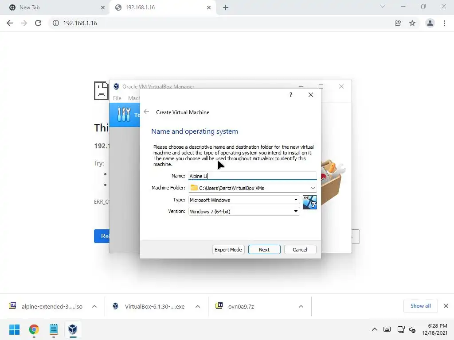Expand options for VirtualBox exe download
Image resolution: width=454 pixels, height=340 pixels.
click(198, 306)
